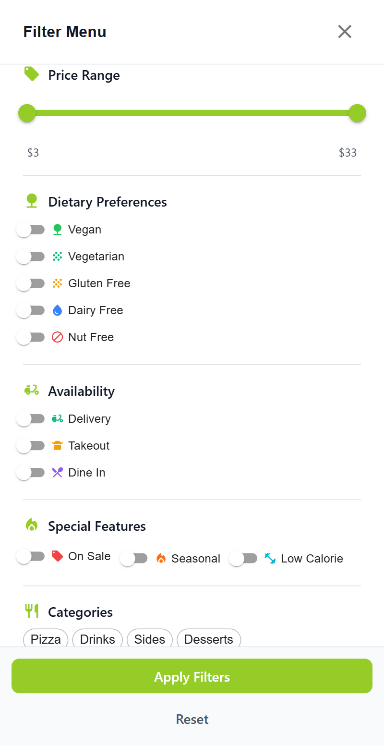Toggle the Delivery availability switch

31,419
